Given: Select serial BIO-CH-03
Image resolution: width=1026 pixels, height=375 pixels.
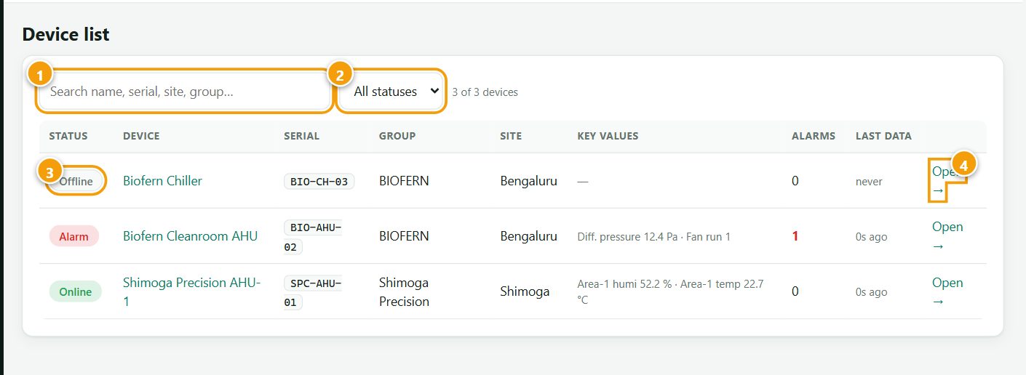Looking at the screenshot, I should coord(319,182).
